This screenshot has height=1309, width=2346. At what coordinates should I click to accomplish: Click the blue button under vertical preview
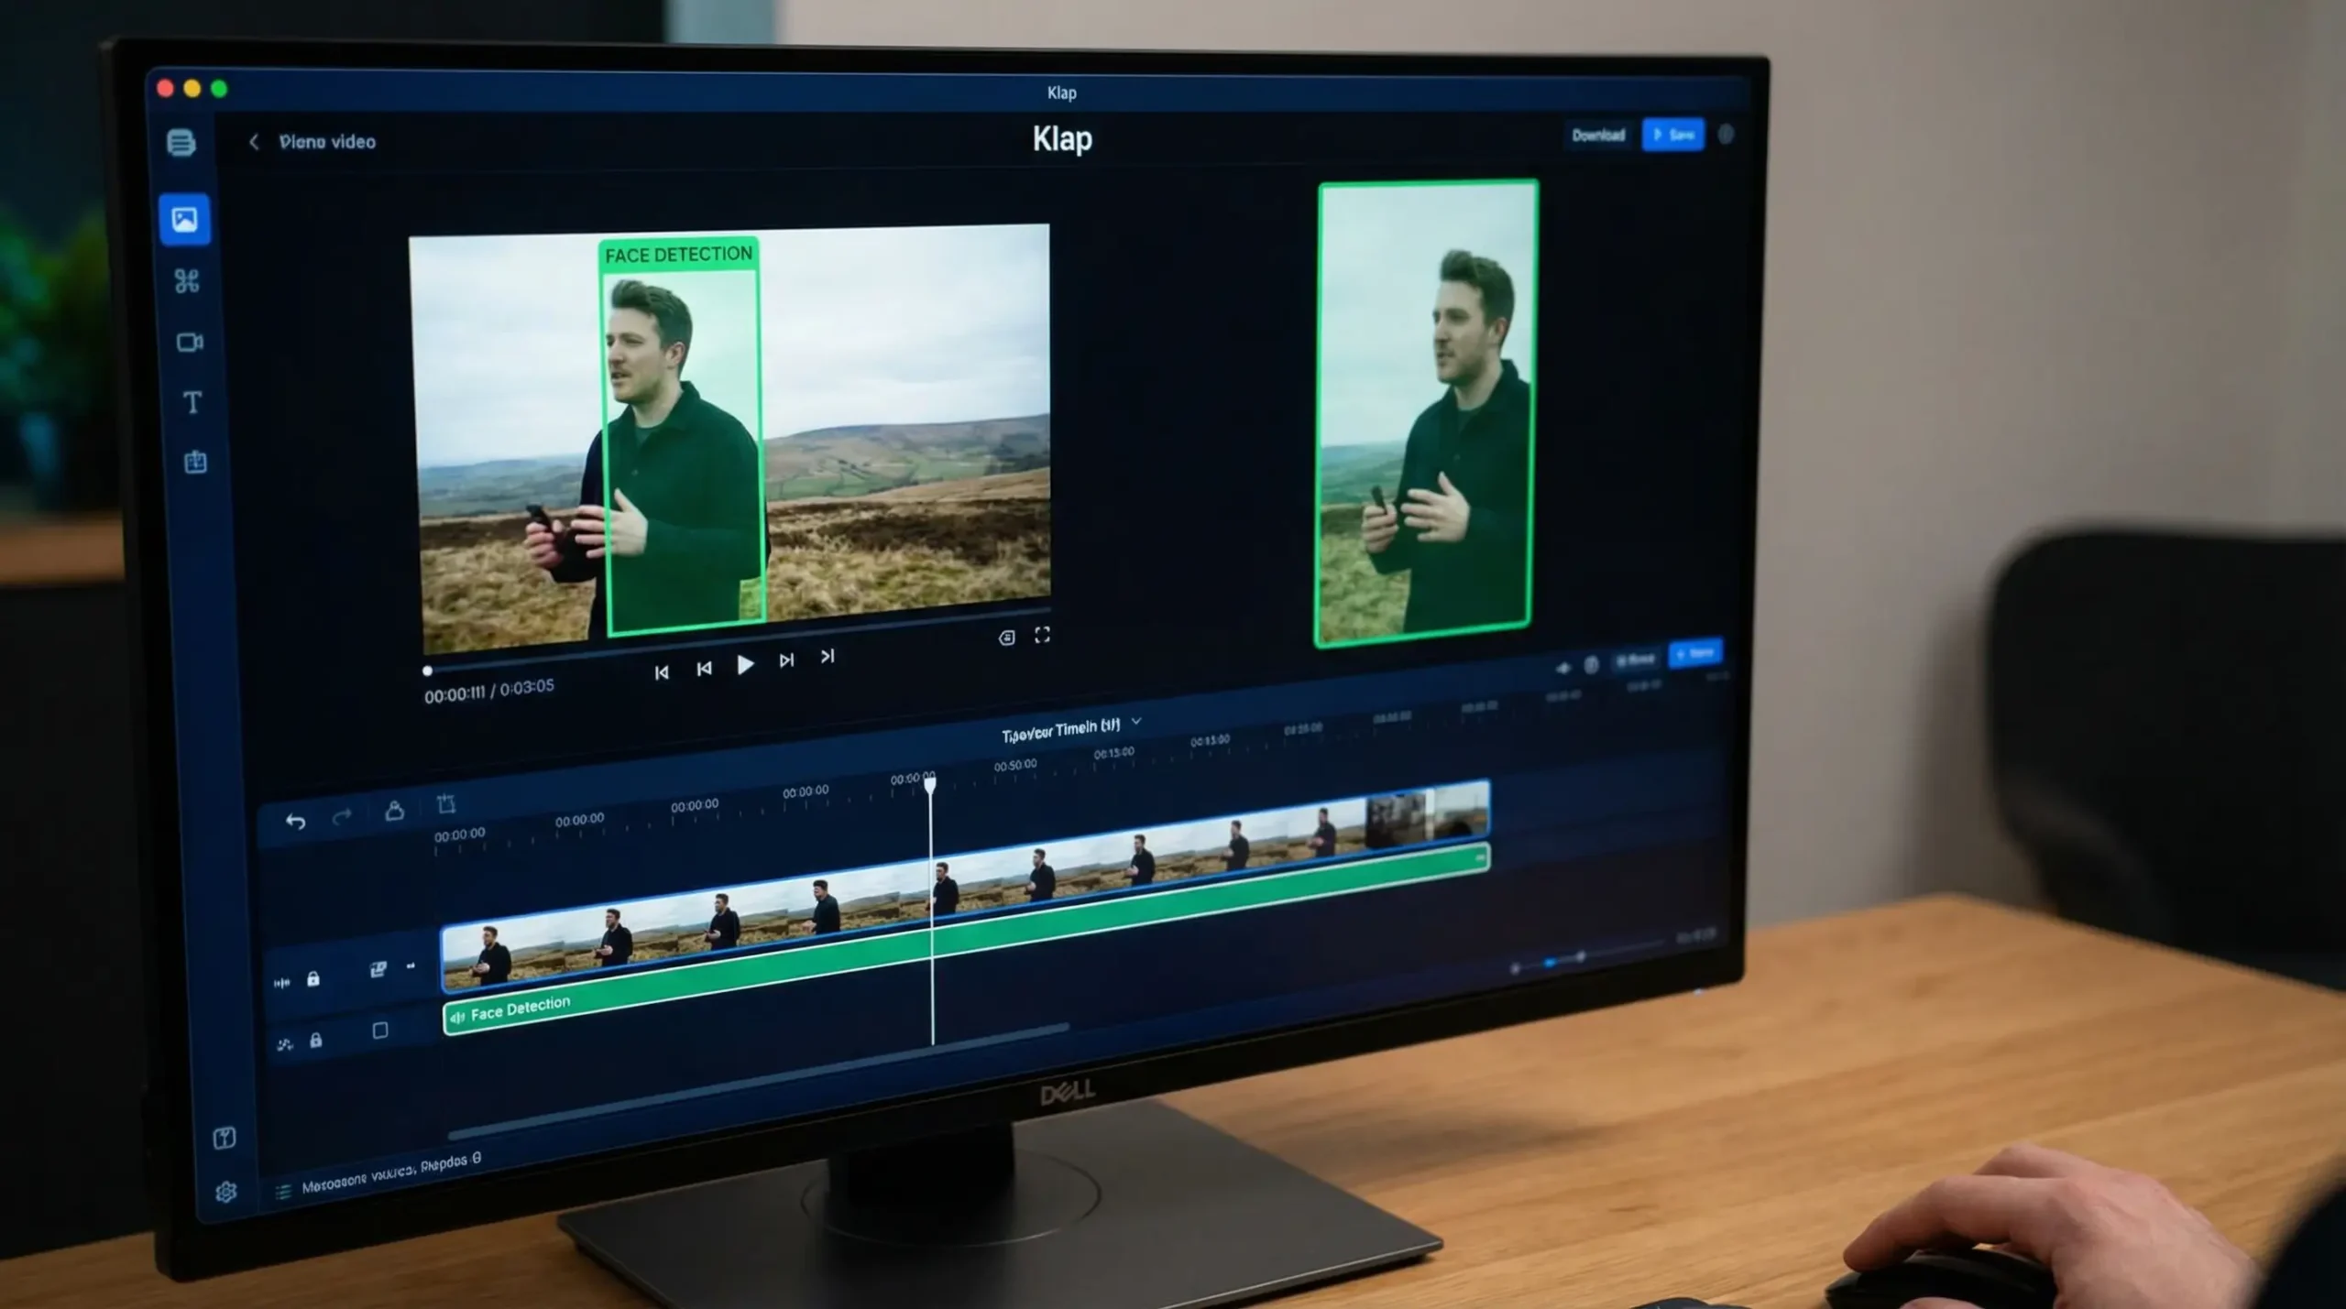1695,653
